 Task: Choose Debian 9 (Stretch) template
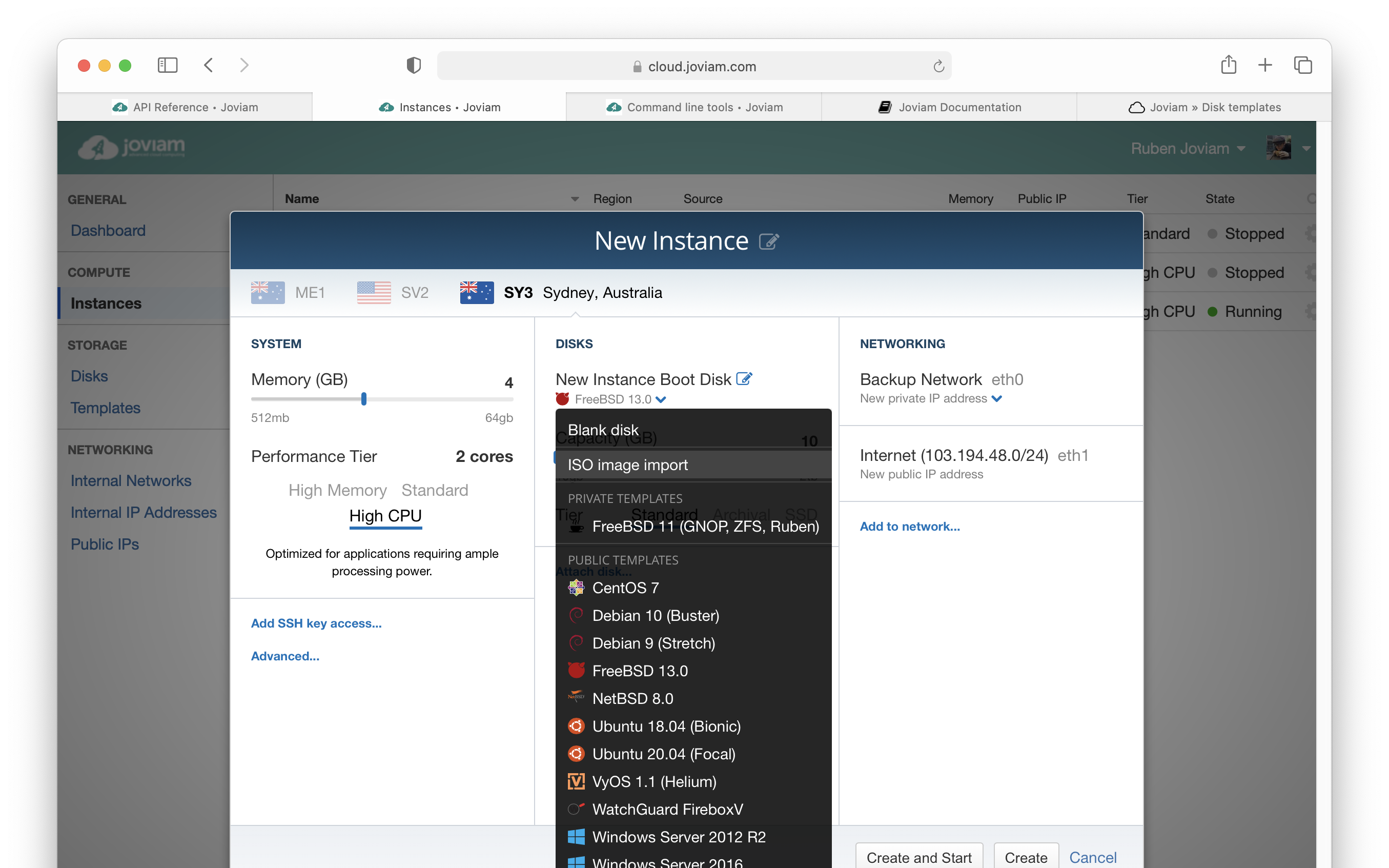(x=693, y=643)
